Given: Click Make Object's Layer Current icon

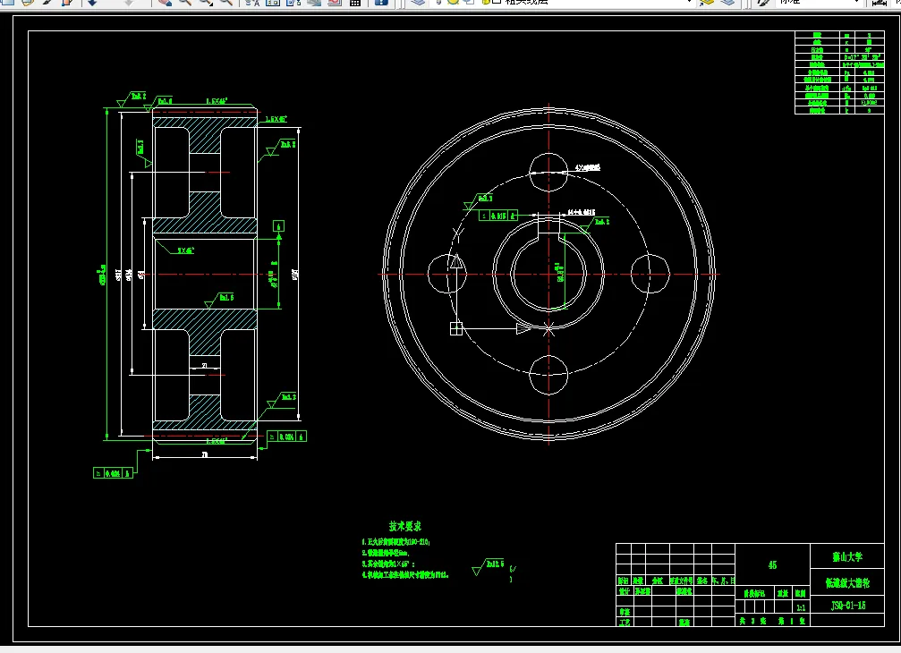Looking at the screenshot, I should coord(707,3).
